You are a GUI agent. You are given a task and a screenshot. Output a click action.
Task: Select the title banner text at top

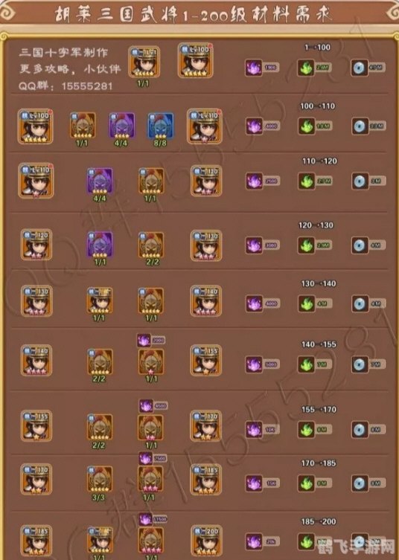194,15
